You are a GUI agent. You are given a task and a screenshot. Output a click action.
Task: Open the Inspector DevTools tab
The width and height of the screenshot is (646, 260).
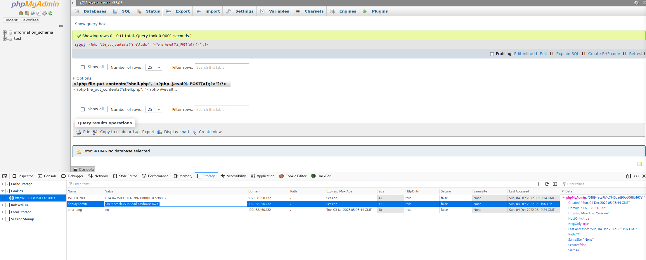[23, 176]
